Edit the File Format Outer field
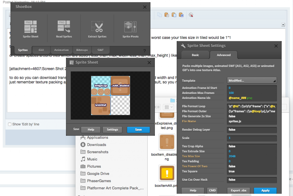Image resolution: width=293 pixels, height=196 pixels. 252,111
